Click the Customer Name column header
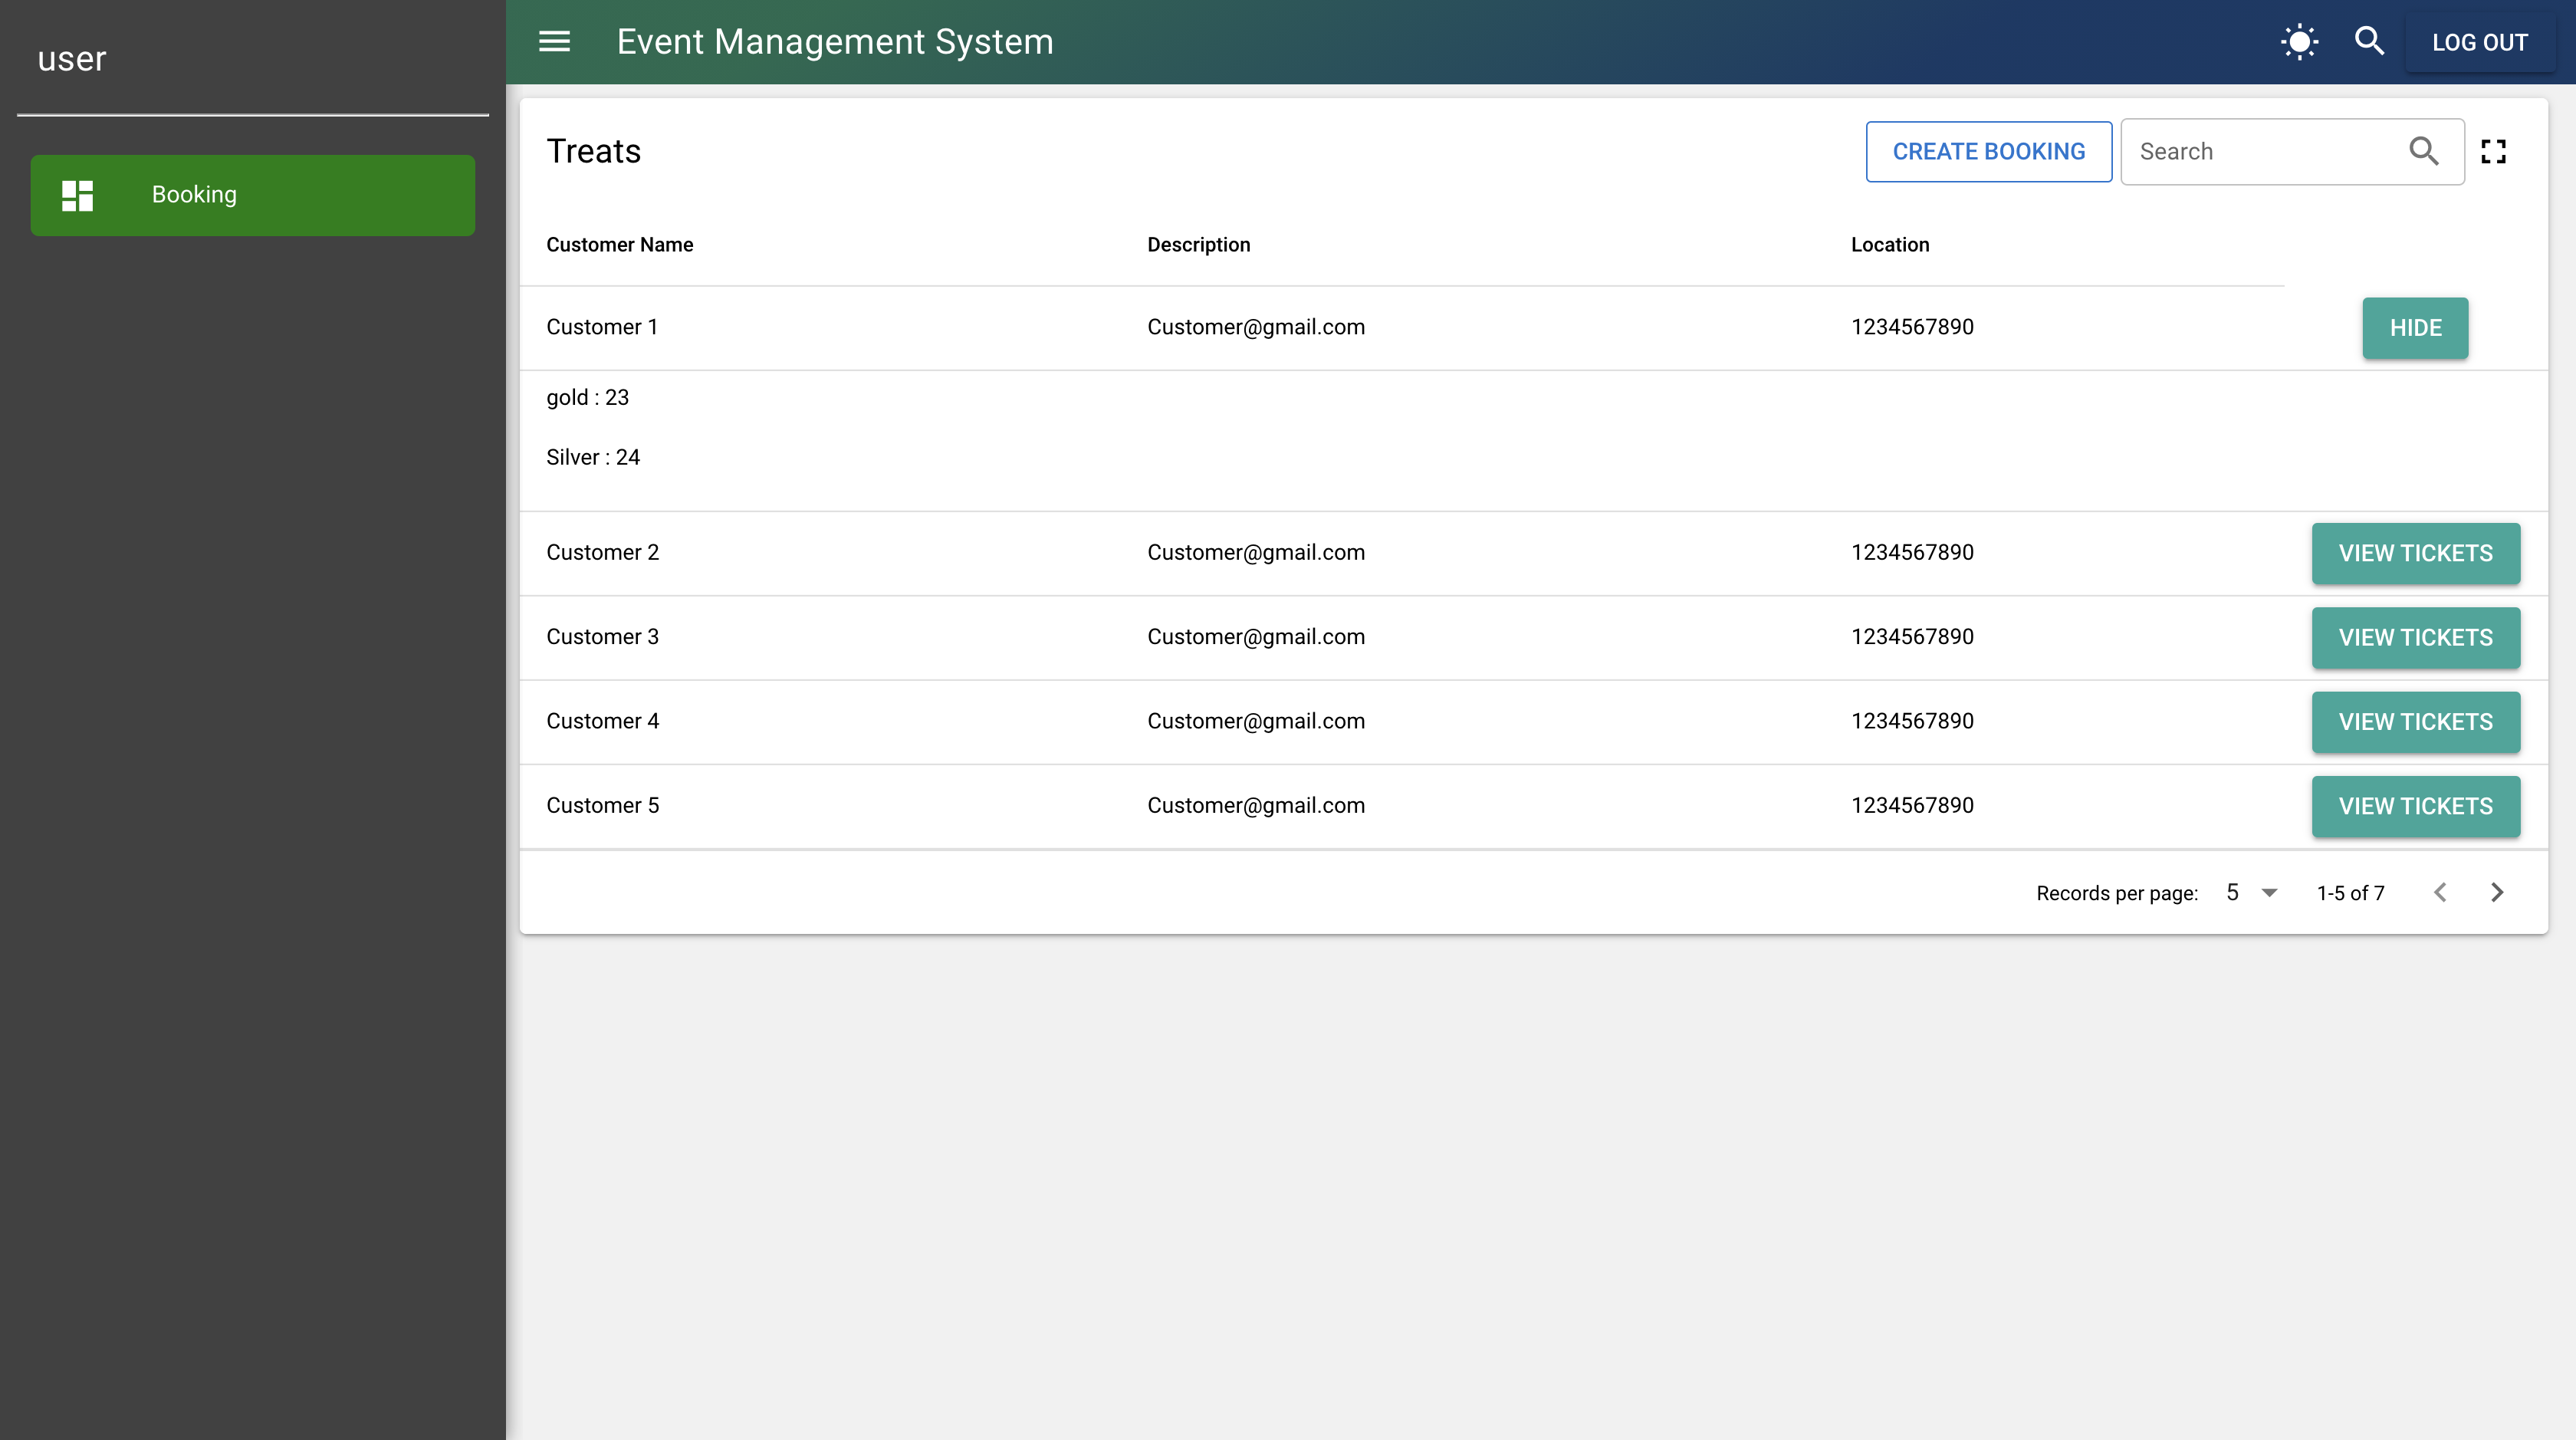The height and width of the screenshot is (1440, 2576). [620, 244]
